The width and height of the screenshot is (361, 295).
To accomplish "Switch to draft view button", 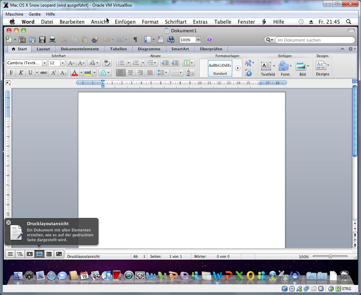I will pos(10,254).
